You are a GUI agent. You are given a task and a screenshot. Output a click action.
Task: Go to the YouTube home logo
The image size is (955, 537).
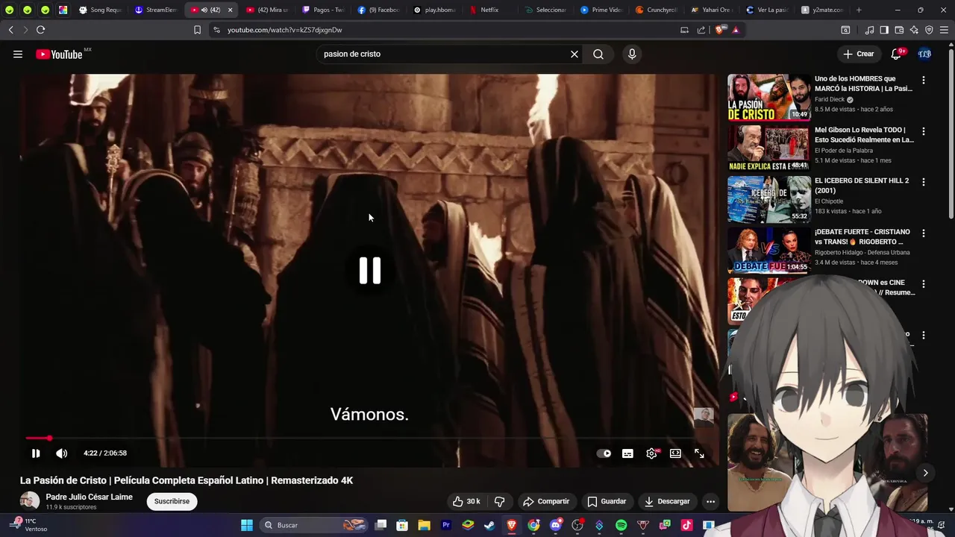(x=59, y=54)
